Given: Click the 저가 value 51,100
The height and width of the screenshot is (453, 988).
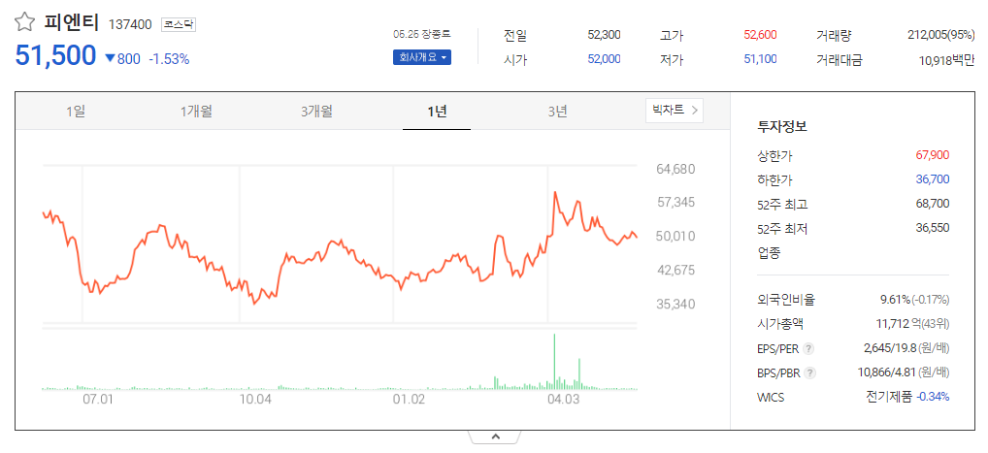Looking at the screenshot, I should 760,59.
